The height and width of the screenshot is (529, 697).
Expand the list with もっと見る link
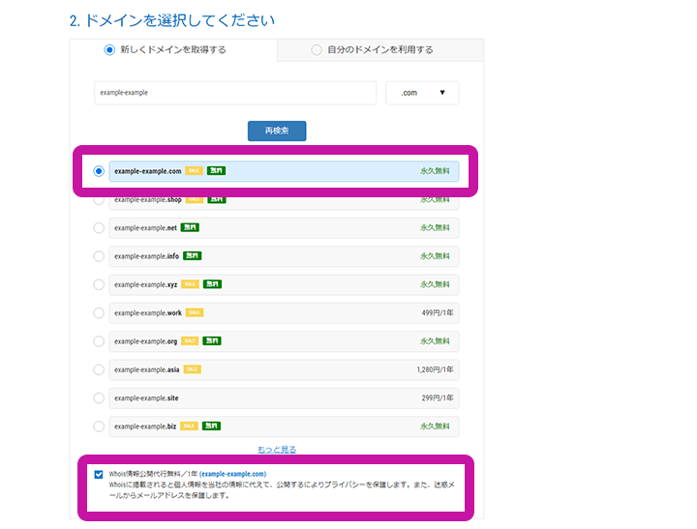point(277,450)
